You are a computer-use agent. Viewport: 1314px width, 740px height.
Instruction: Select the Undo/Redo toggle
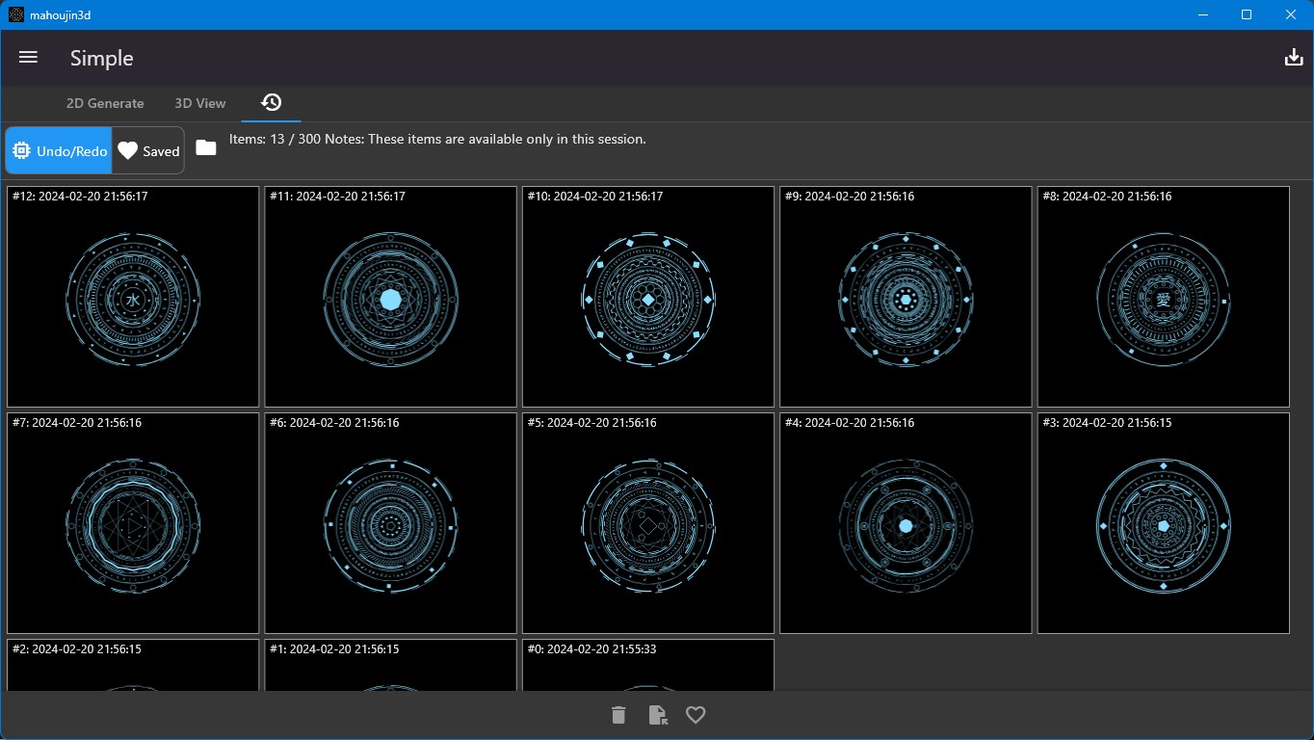pyautogui.click(x=60, y=150)
